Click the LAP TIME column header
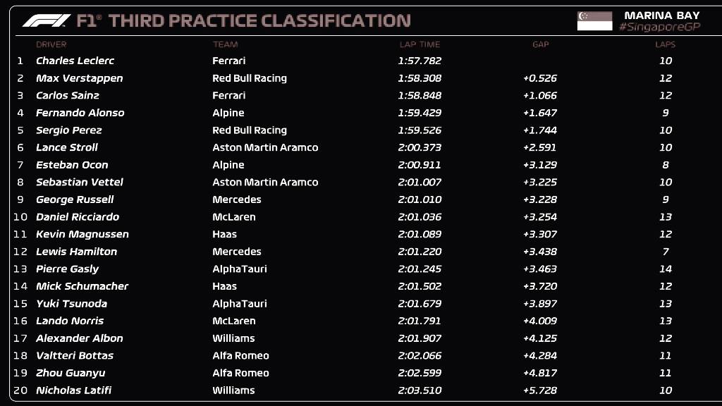722x406 pixels. click(420, 44)
